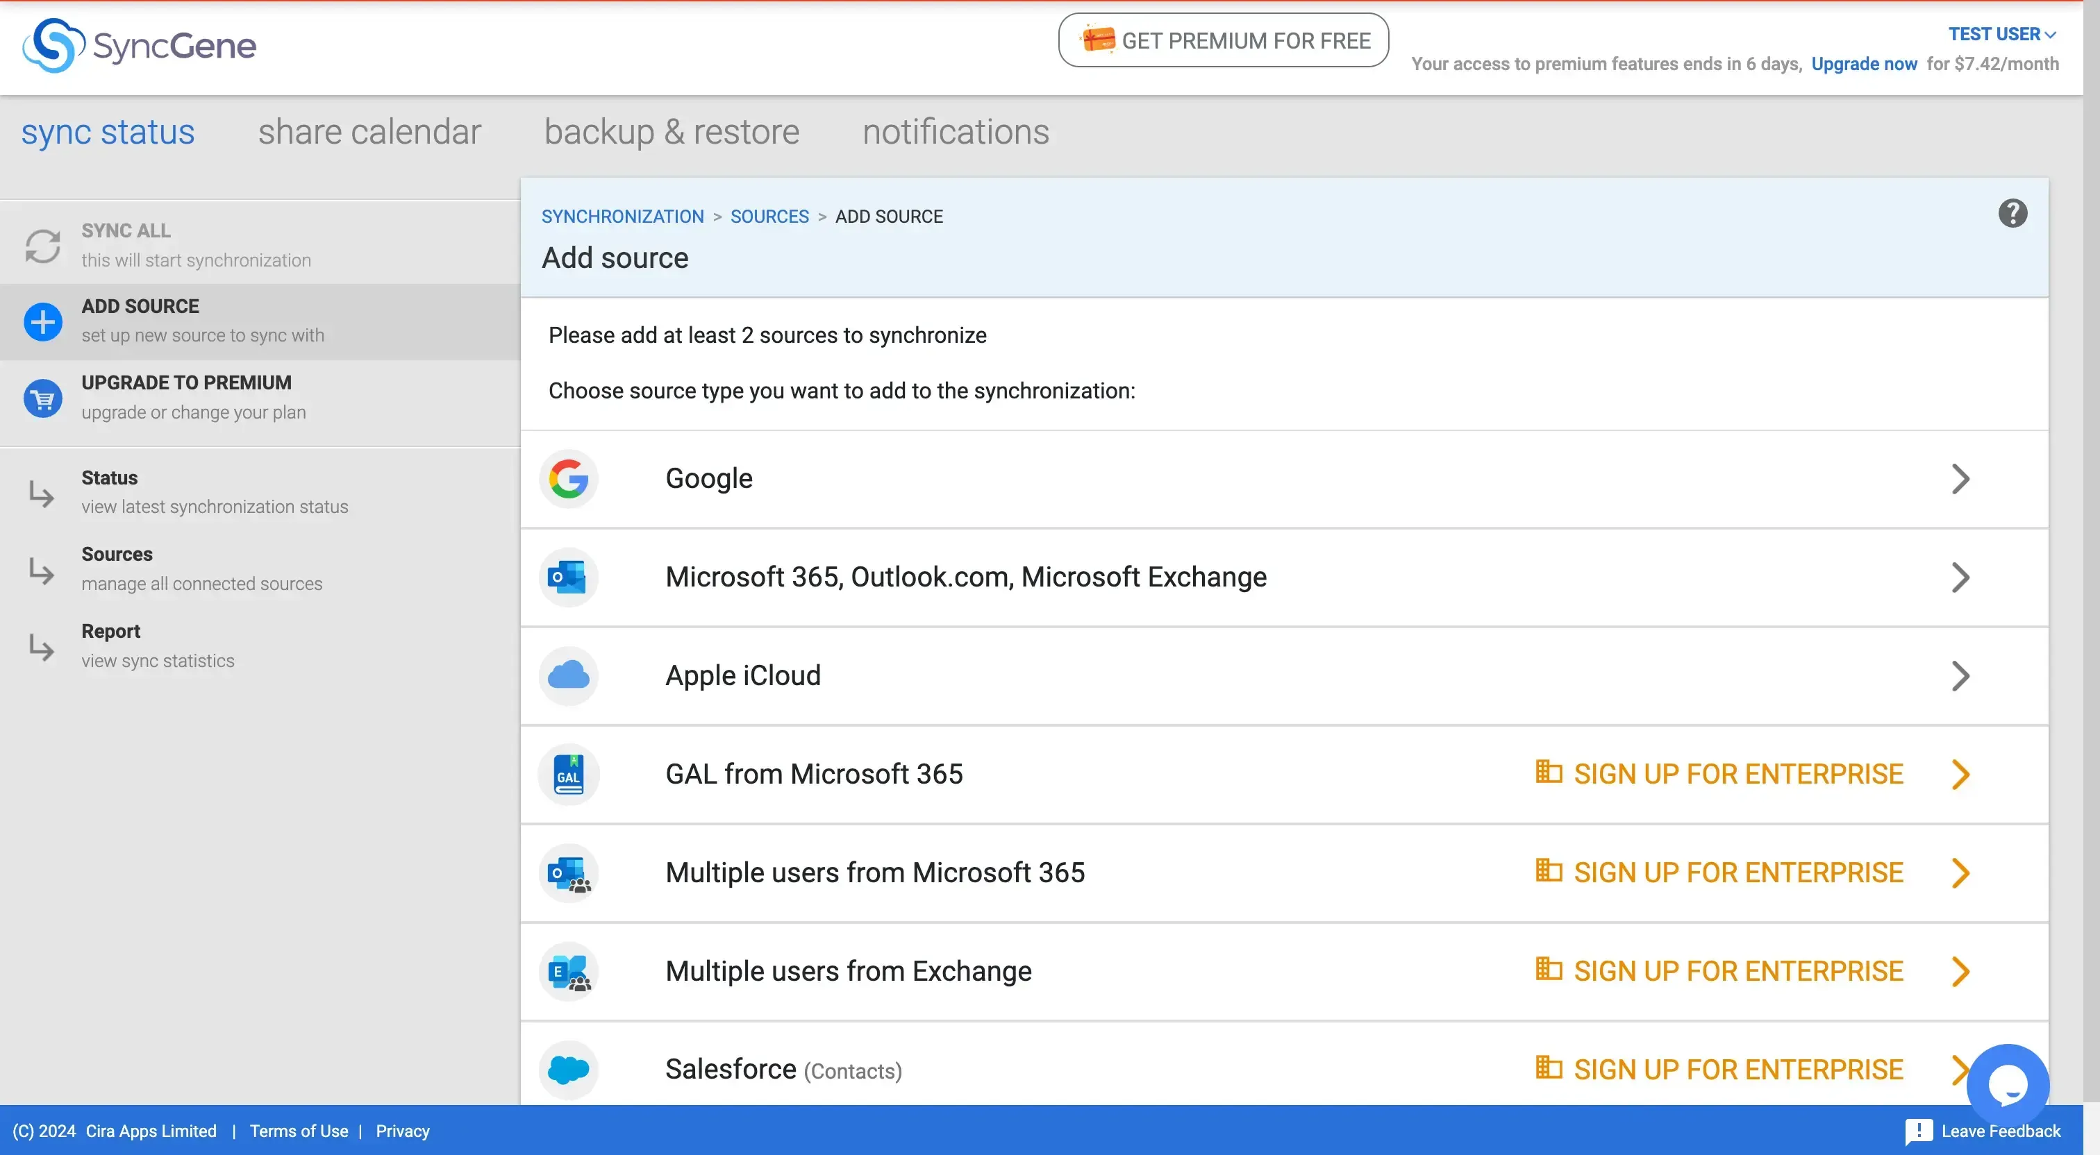Viewport: 2100px width, 1155px height.
Task: Click the GAL from Microsoft 365 icon
Action: [x=568, y=773]
